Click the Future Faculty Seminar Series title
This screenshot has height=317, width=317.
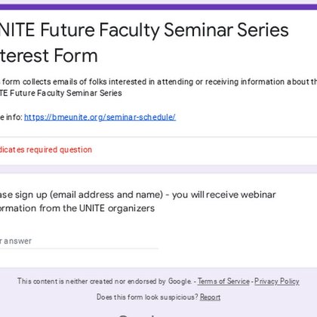pos(144,30)
